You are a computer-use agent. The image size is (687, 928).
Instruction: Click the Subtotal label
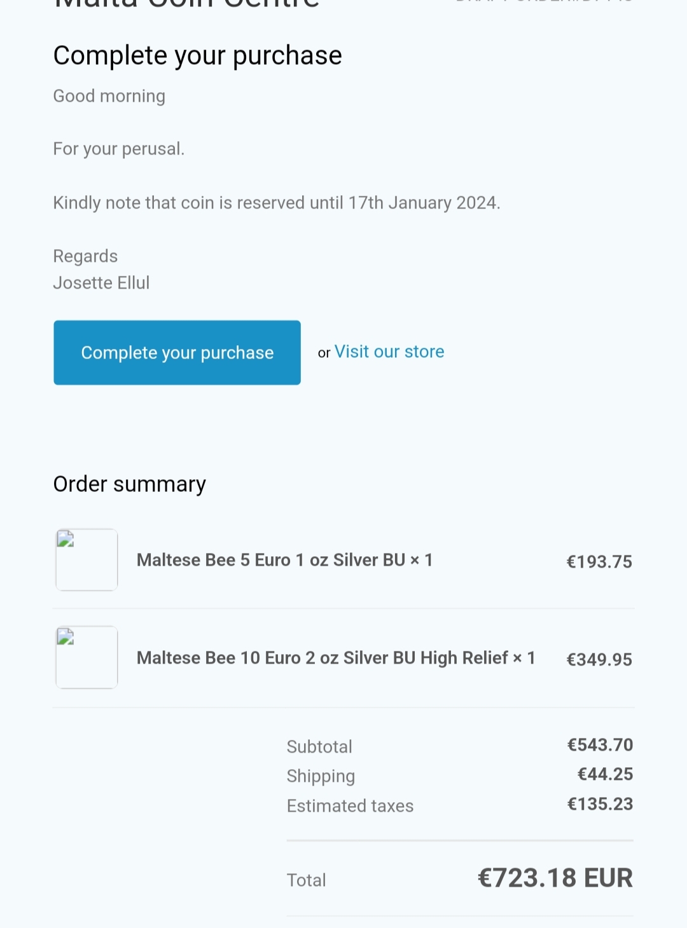[319, 747]
